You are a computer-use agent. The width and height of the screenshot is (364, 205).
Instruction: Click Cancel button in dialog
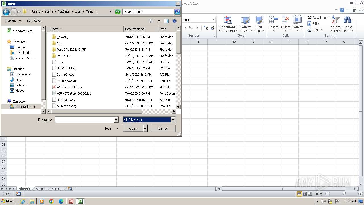coord(164,128)
